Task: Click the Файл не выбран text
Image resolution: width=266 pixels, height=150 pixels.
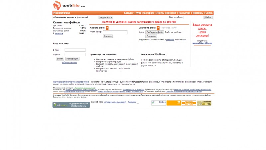Action: (173, 32)
